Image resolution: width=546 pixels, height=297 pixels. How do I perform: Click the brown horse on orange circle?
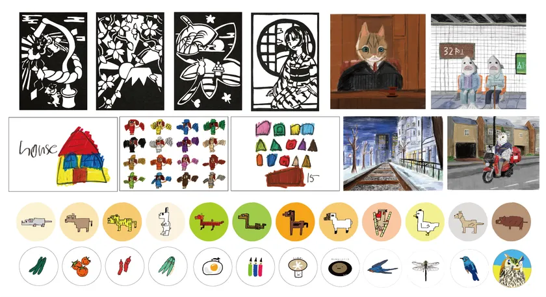(x=295, y=222)
